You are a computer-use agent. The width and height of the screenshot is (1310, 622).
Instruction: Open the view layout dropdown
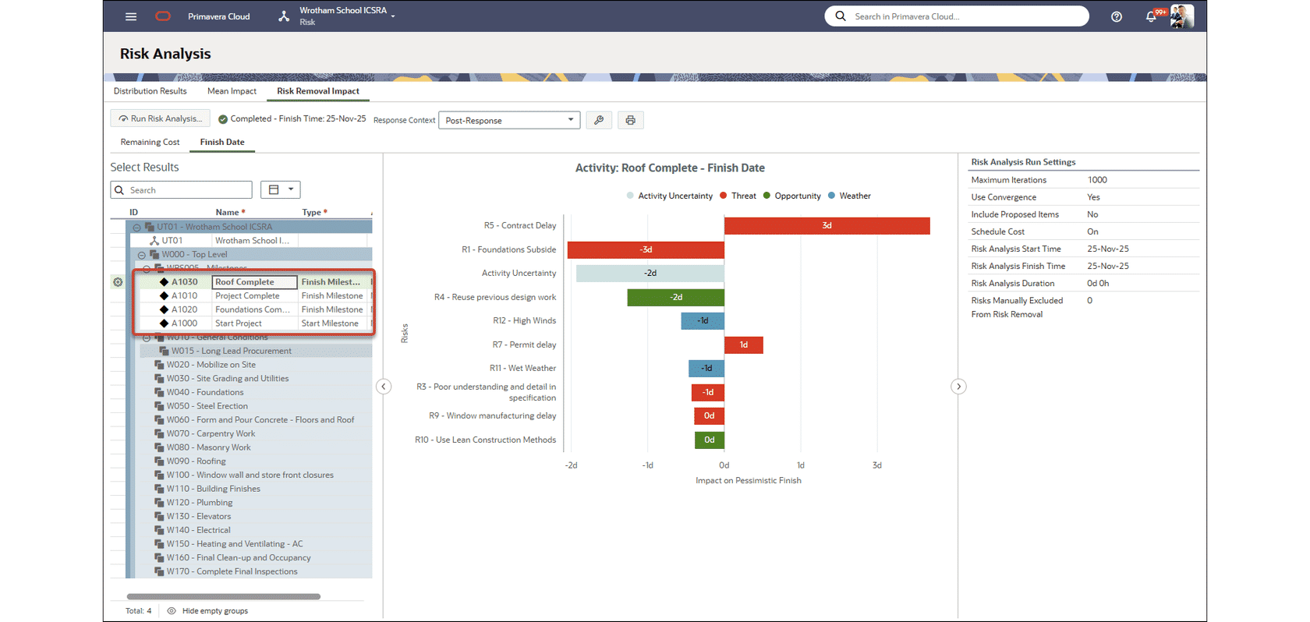(x=281, y=189)
